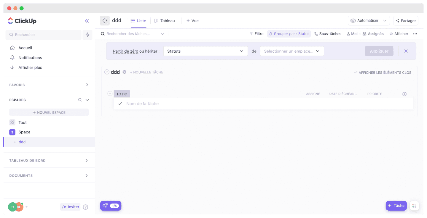Open the task search options chevron
The image size is (427, 218).
coord(162,34)
